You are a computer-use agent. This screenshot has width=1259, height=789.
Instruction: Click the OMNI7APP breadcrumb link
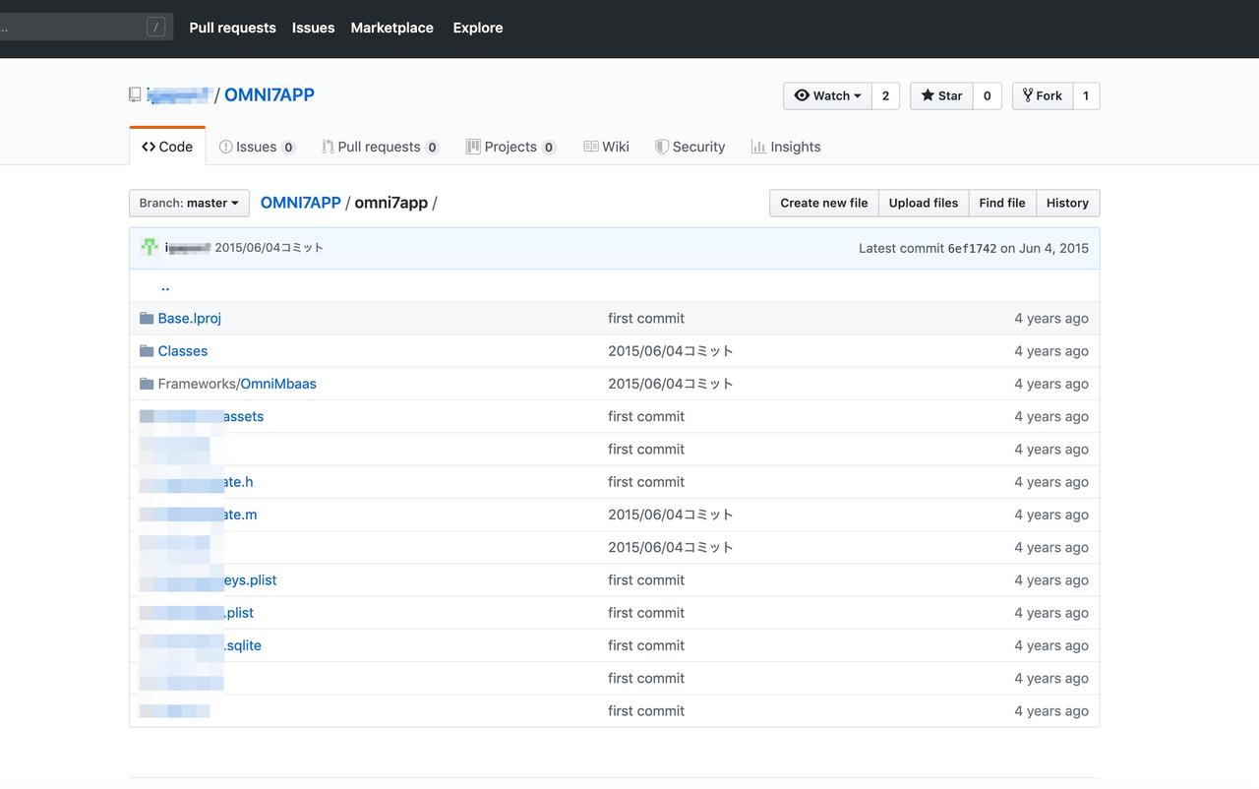(x=300, y=203)
